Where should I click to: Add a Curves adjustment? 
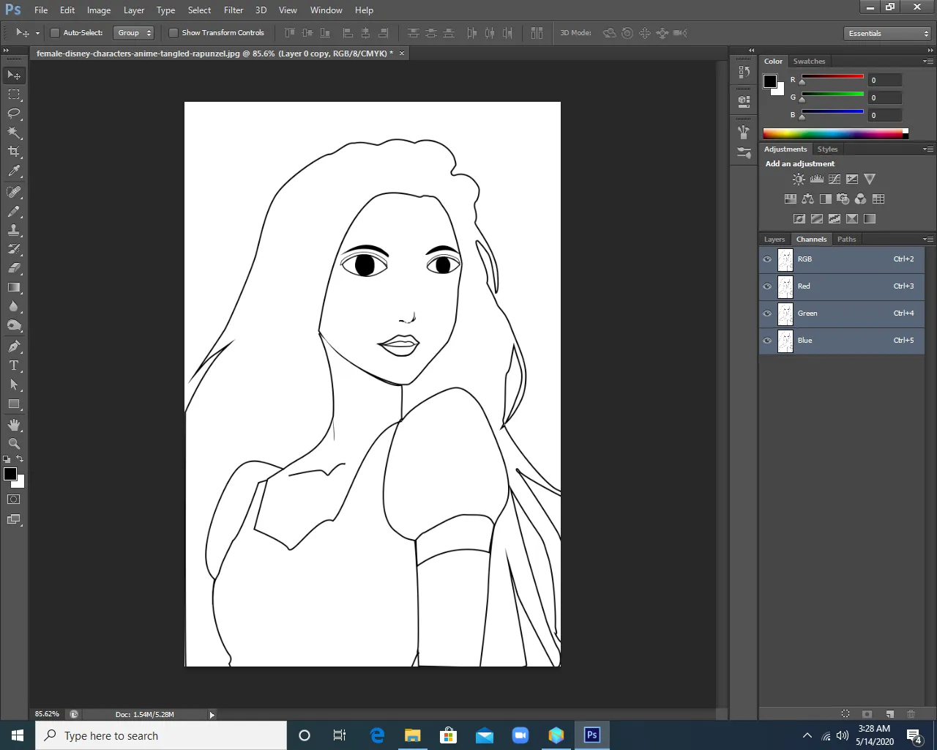pyautogui.click(x=835, y=179)
